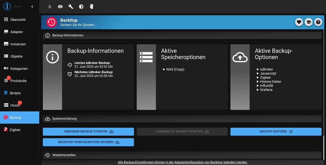Viewport: 326px width, 165px height.
Task: Expand the Wiederherstellen section header
Action: tap(182, 155)
